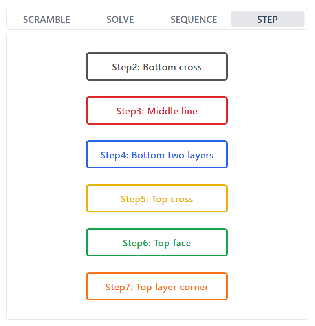The height and width of the screenshot is (326, 315).
Task: Click the Step2: Bottom cross button
Action: (157, 67)
